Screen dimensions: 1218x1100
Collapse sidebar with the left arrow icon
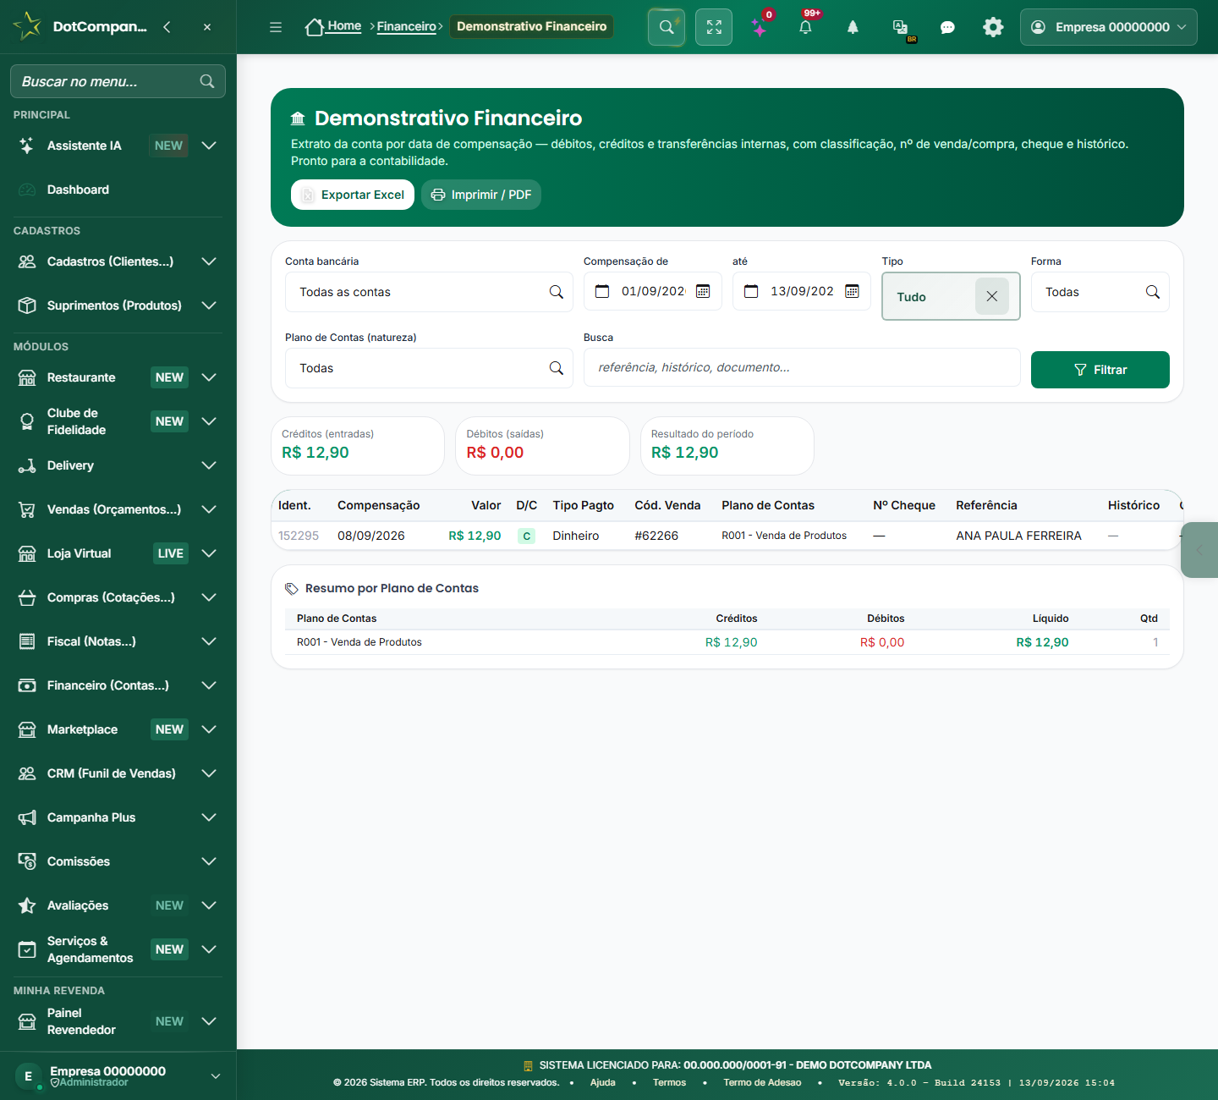pyautogui.click(x=167, y=27)
